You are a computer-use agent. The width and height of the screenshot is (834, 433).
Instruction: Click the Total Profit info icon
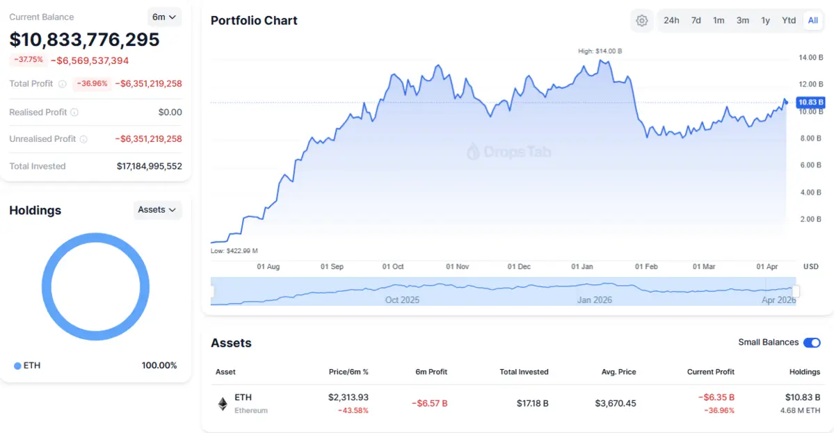point(62,83)
